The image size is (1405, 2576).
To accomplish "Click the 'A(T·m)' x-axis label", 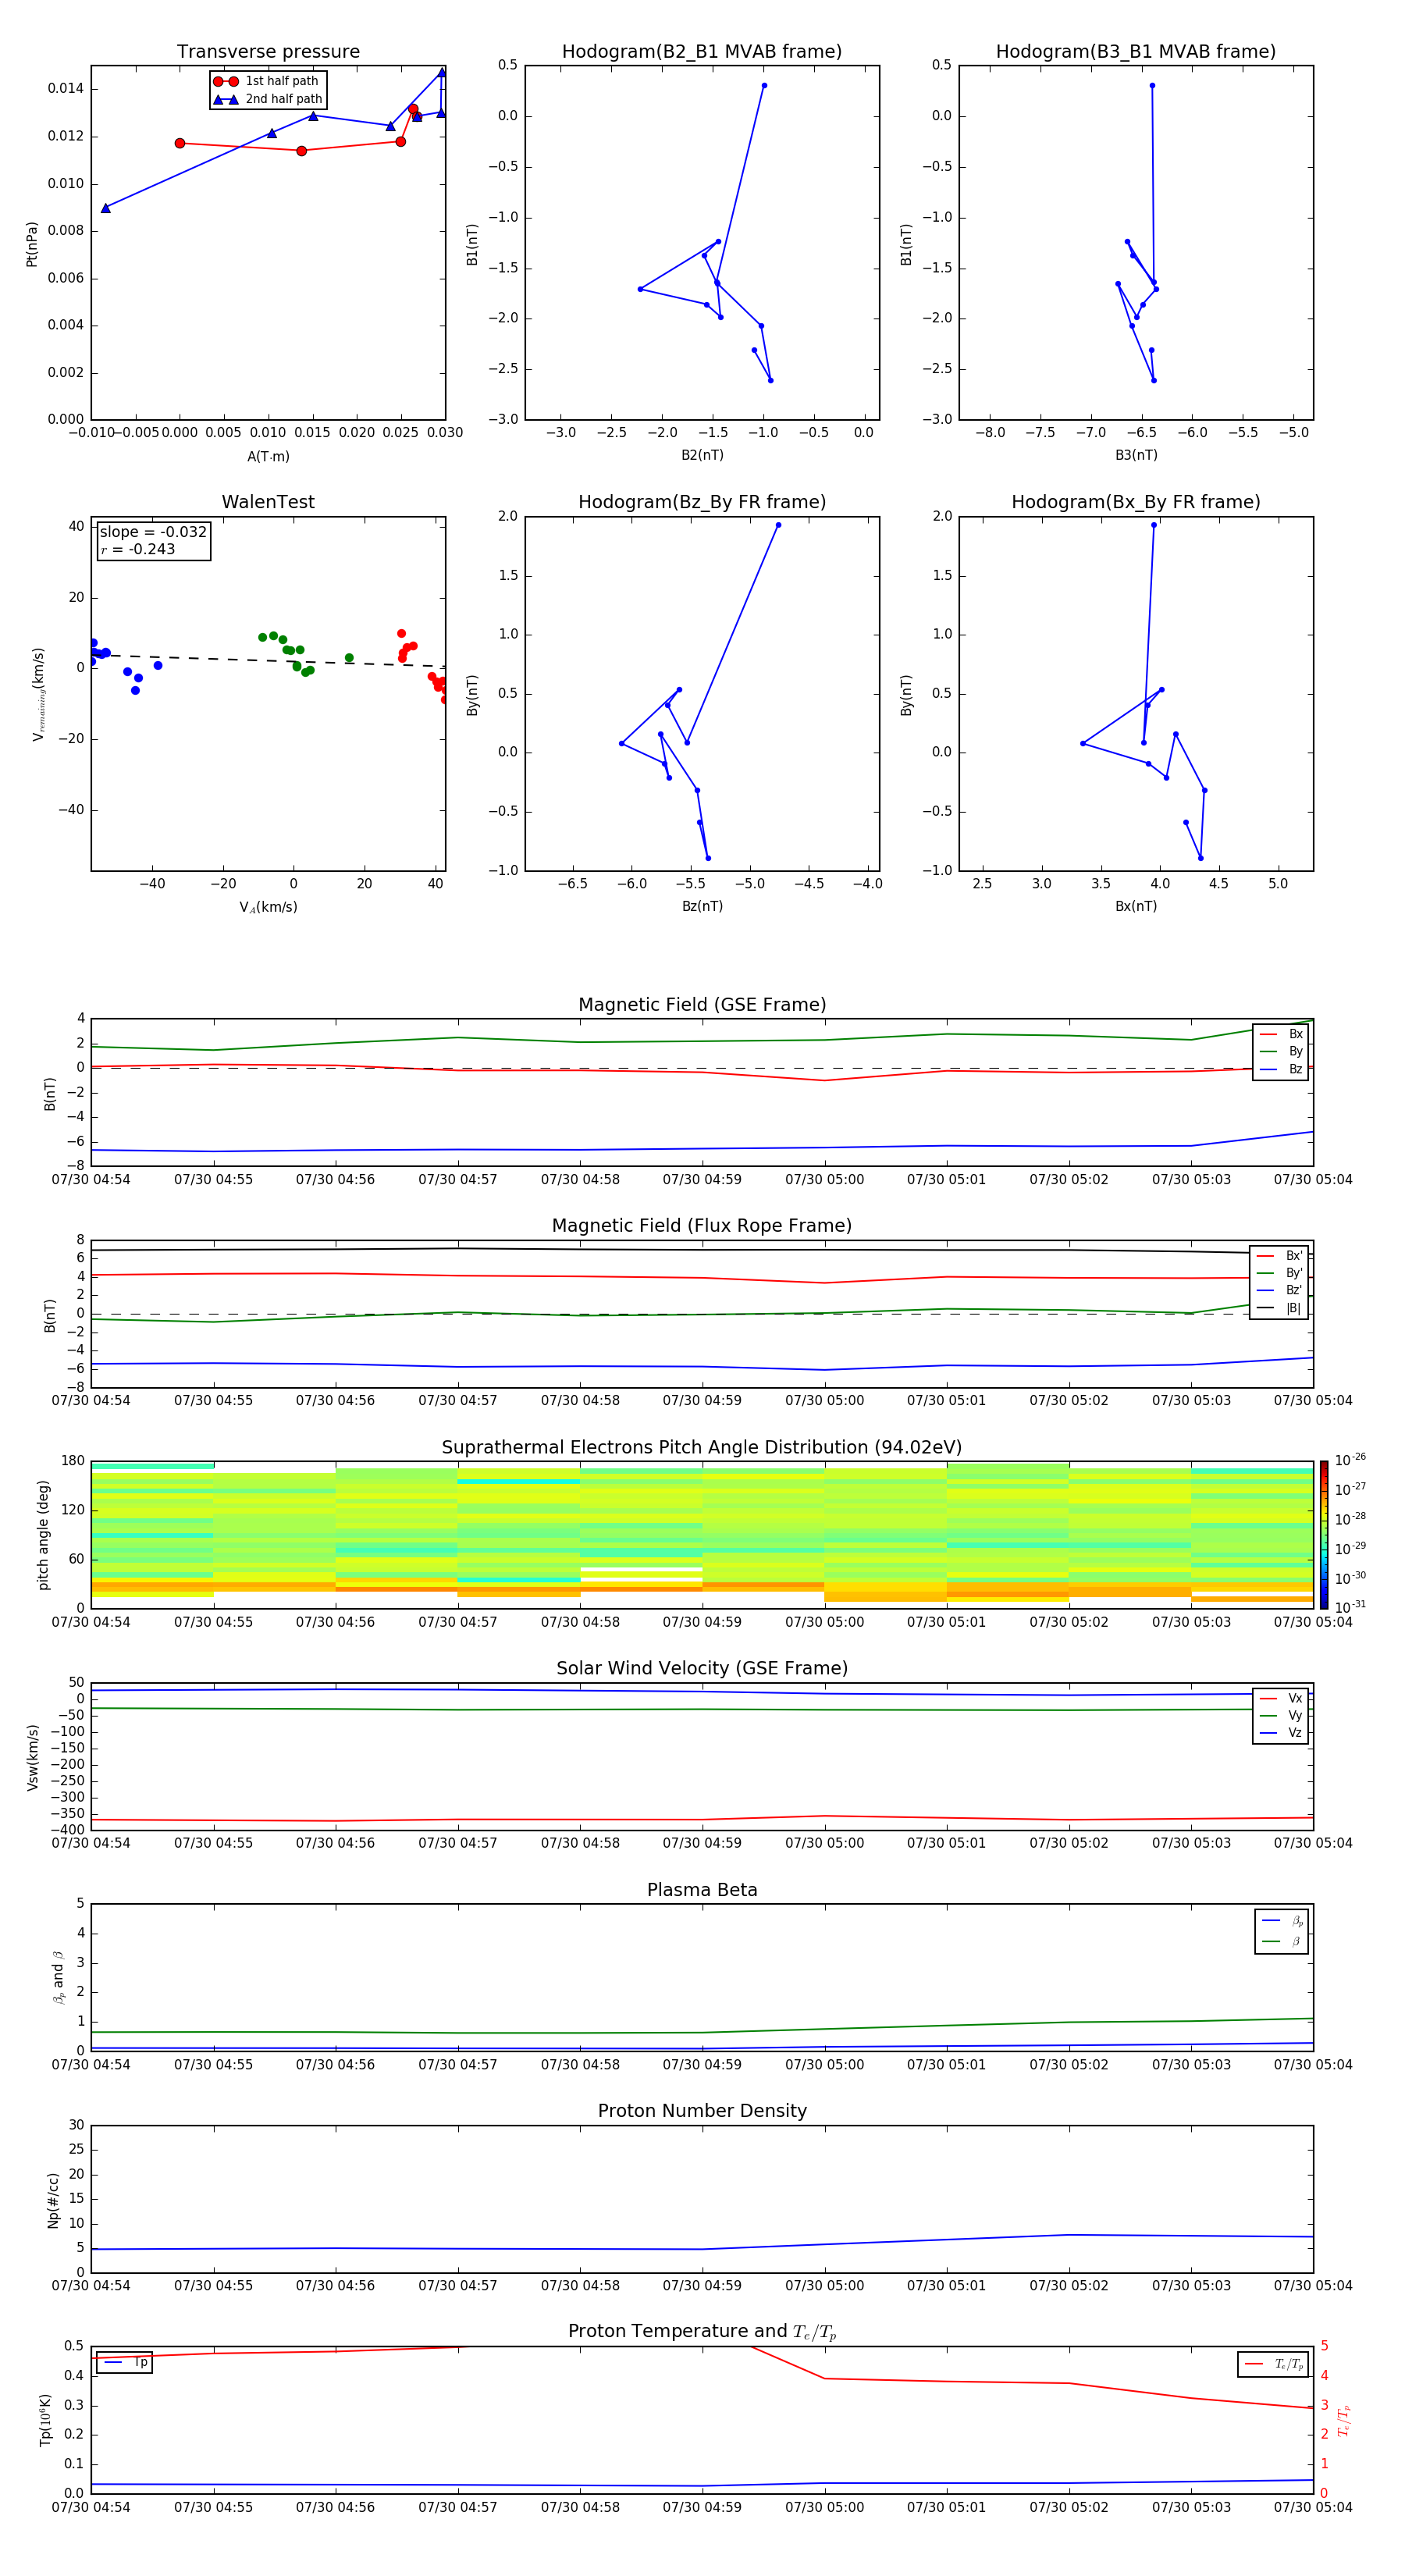I will 268,456.
